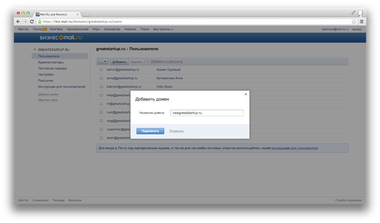380x223 pixels.
Task: Click Служба поддержки footer link
Action: click(348, 200)
